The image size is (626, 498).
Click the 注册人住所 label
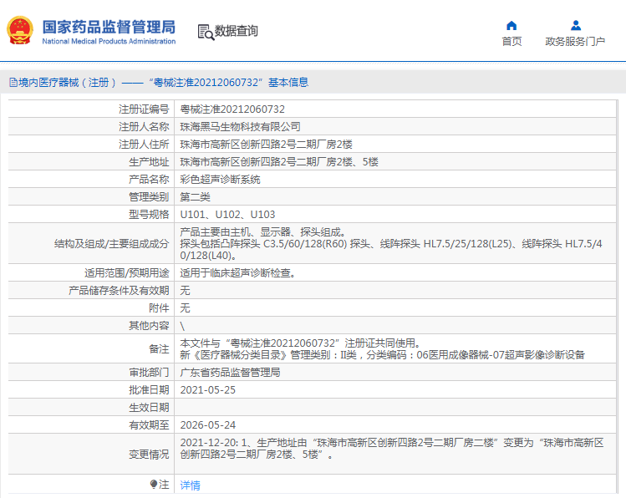point(144,145)
